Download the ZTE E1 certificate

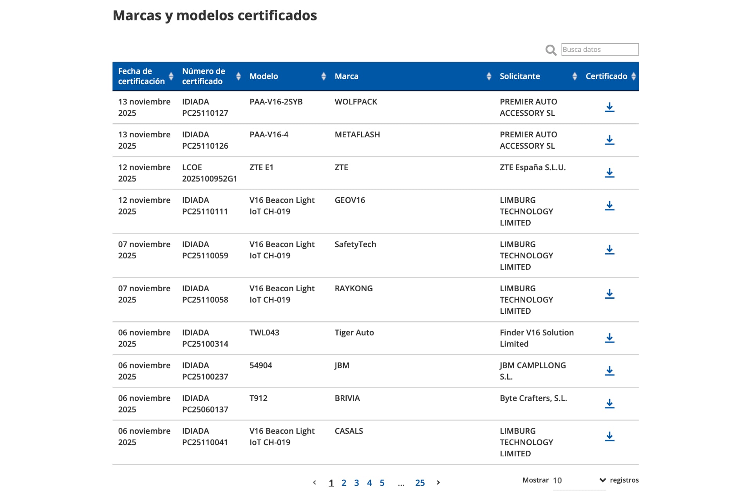coord(609,173)
